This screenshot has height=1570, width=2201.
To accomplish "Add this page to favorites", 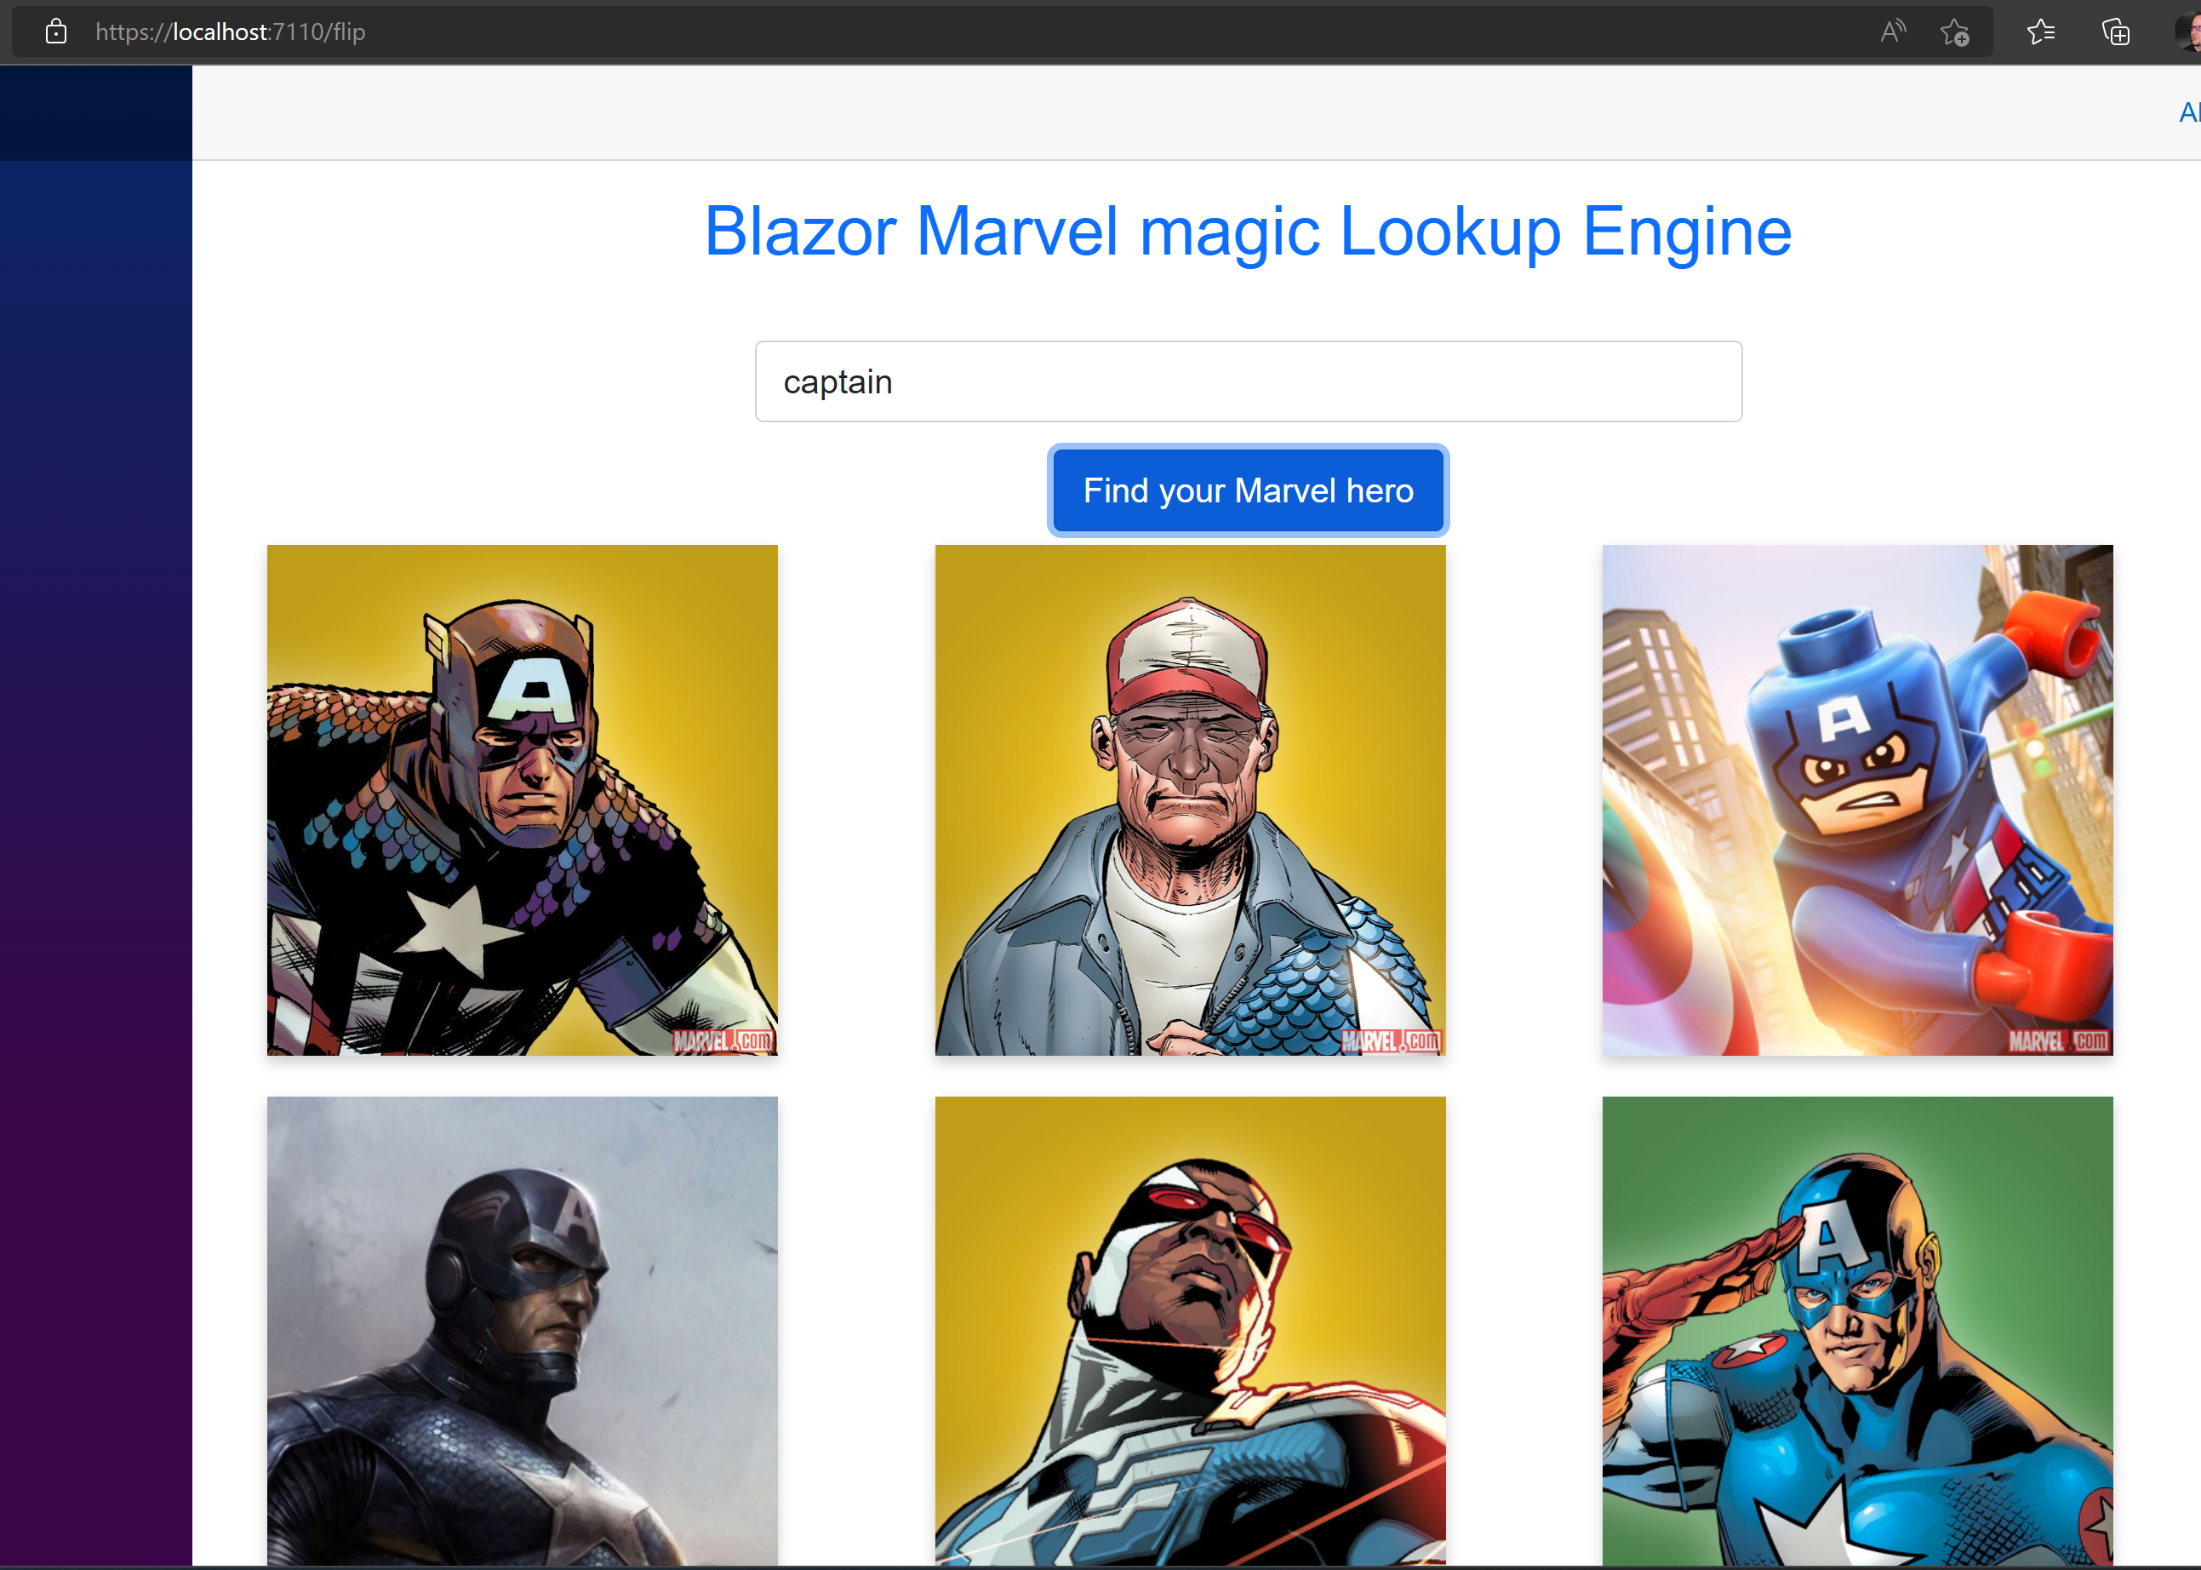I will (1953, 31).
